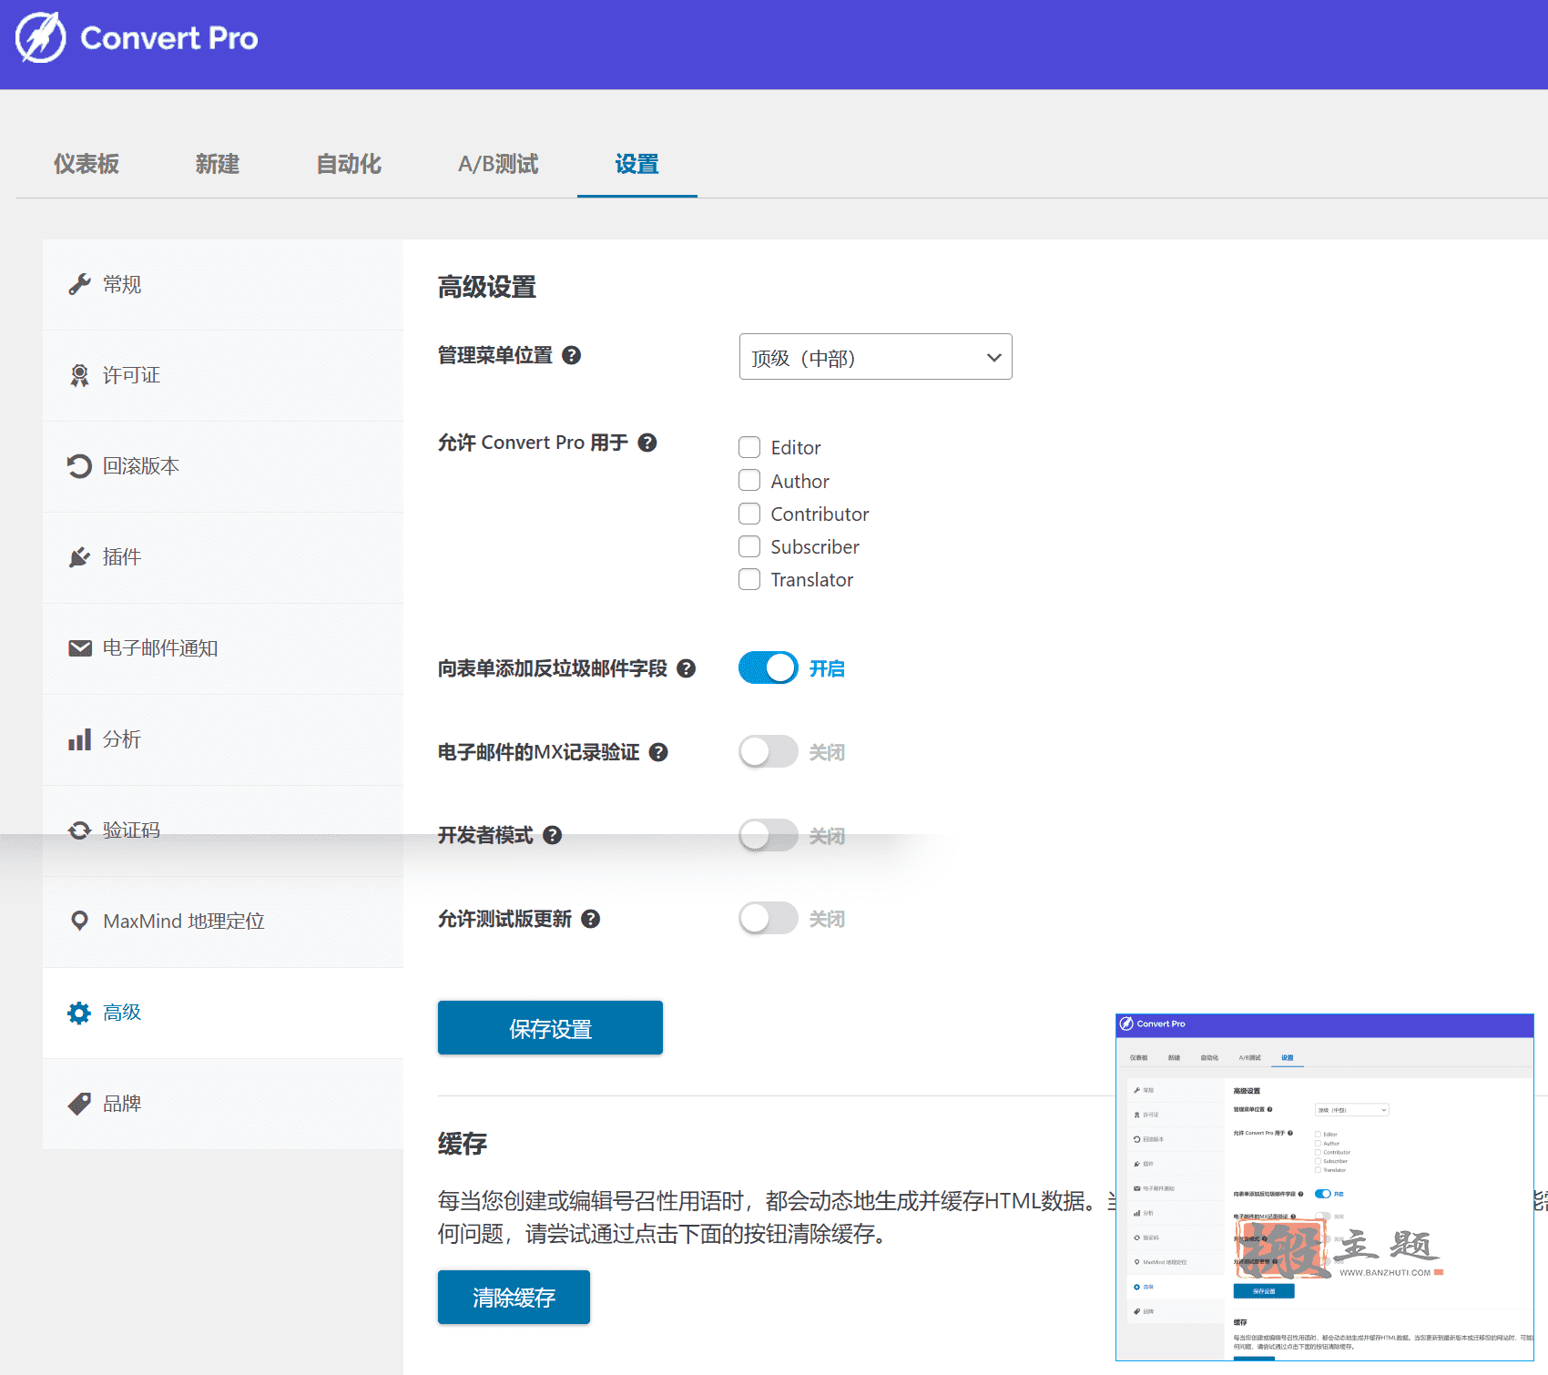Click the gear icon beside 高级
The height and width of the screenshot is (1375, 1548).
click(x=79, y=1013)
